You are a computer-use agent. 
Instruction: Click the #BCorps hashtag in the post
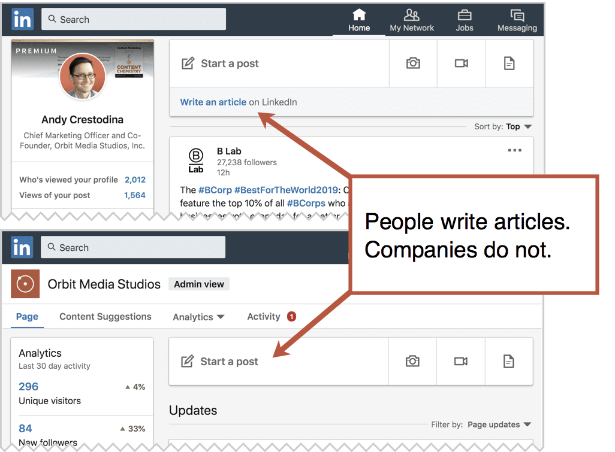[x=306, y=204]
